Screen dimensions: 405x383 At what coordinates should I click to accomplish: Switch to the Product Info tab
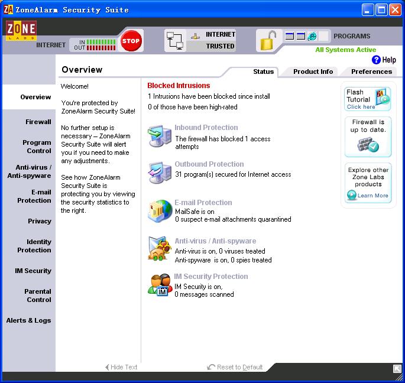(x=313, y=72)
